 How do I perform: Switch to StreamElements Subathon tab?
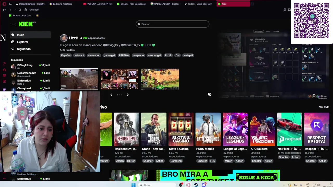coord(30,4)
